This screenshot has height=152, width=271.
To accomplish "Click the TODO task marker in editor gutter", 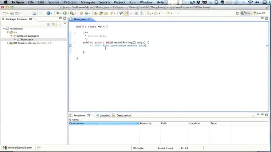I will click(70, 46).
